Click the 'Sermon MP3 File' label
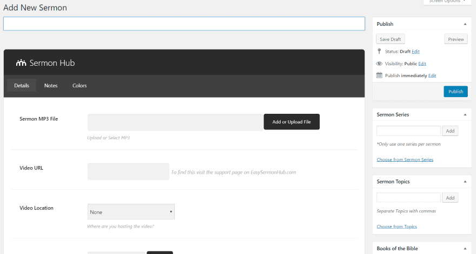Image resolution: width=476 pixels, height=254 pixels. [x=38, y=119]
